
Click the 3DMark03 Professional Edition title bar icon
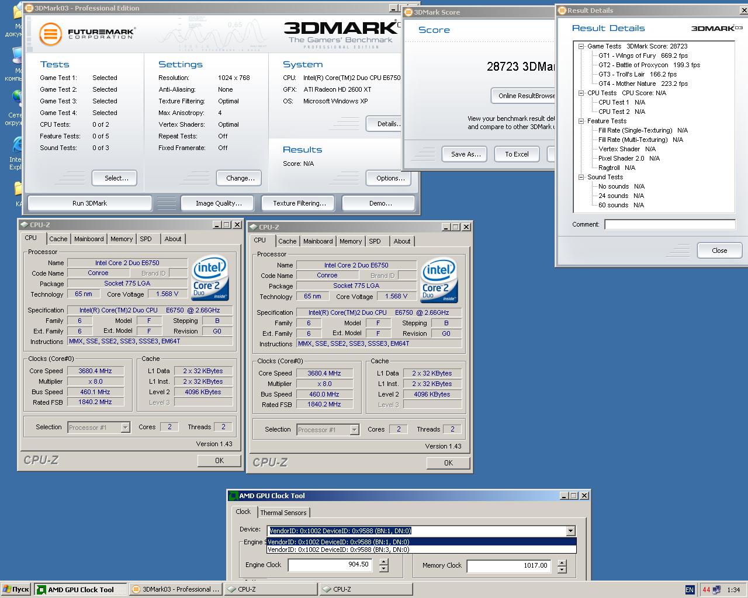coord(29,8)
